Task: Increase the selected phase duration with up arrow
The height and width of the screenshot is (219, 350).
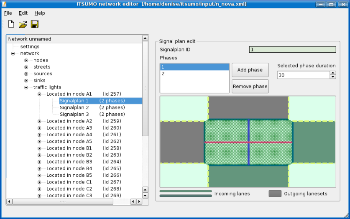Action: (x=333, y=73)
